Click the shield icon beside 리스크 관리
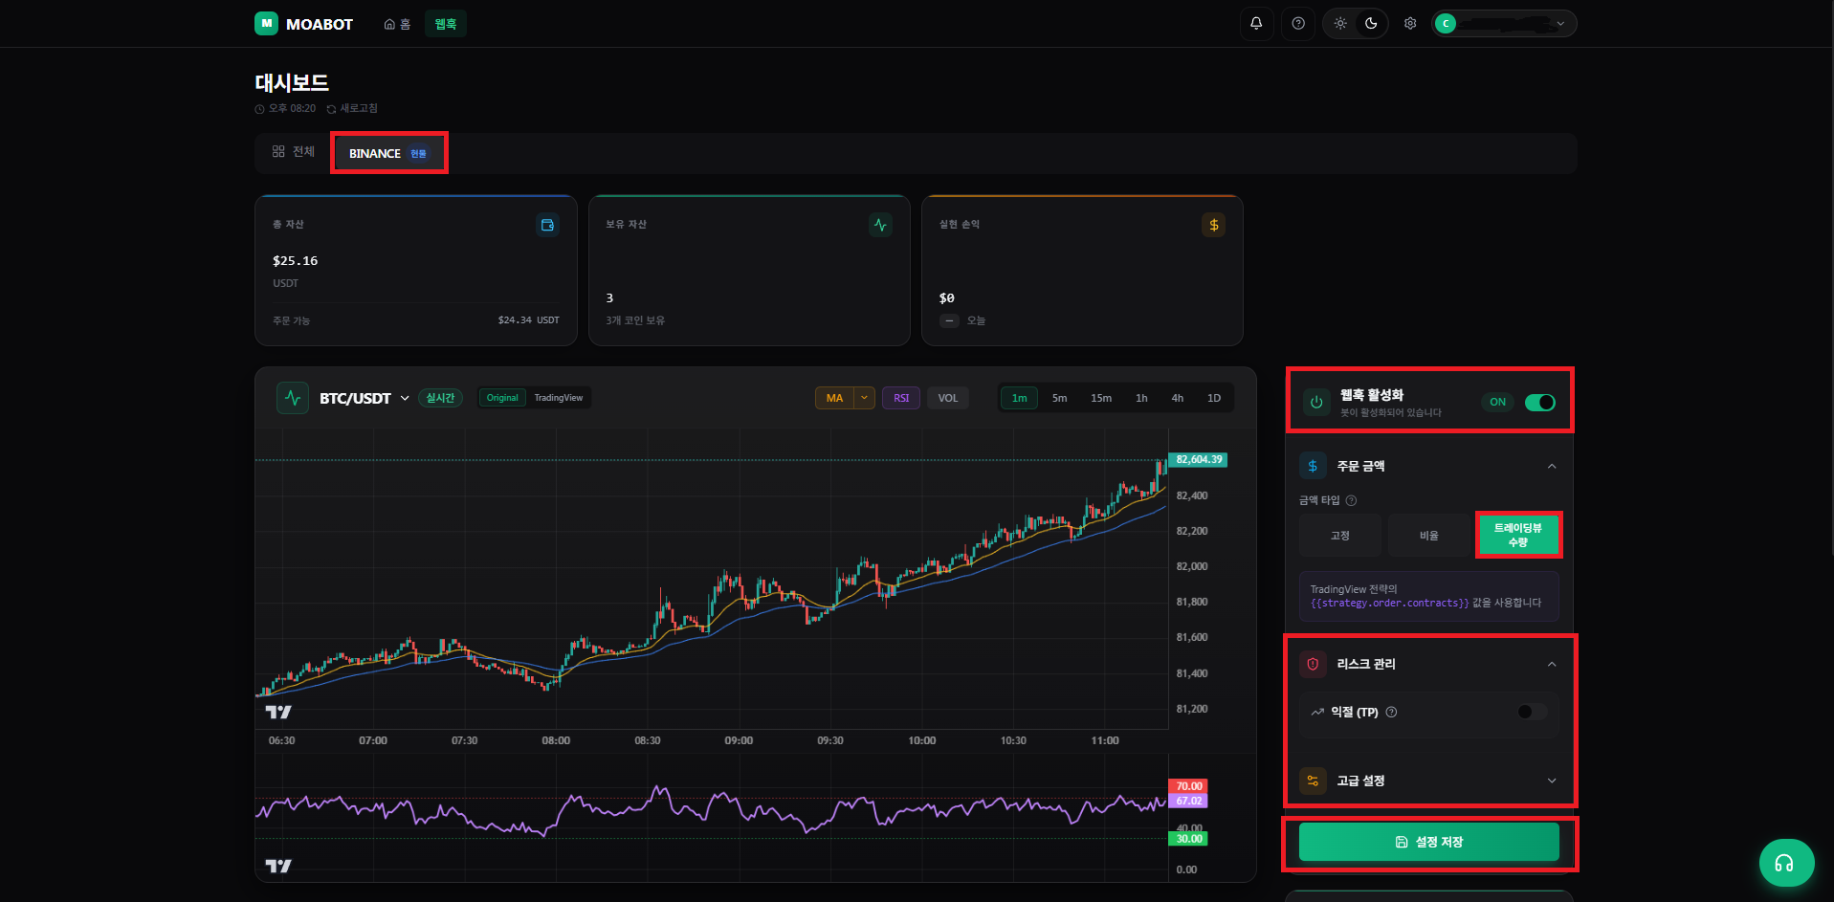This screenshot has width=1834, height=902. (x=1313, y=664)
